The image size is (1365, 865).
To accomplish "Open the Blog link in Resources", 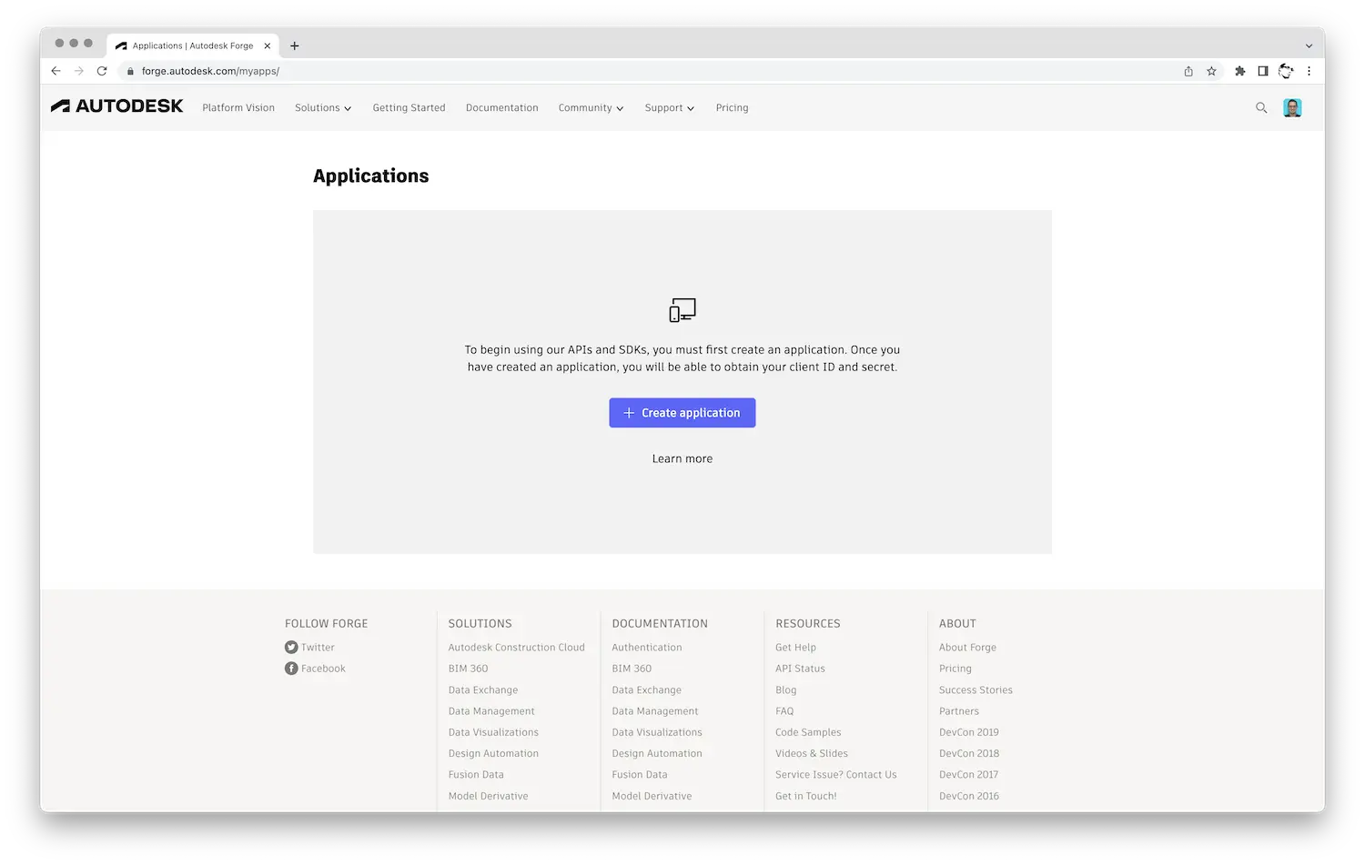I will (785, 690).
